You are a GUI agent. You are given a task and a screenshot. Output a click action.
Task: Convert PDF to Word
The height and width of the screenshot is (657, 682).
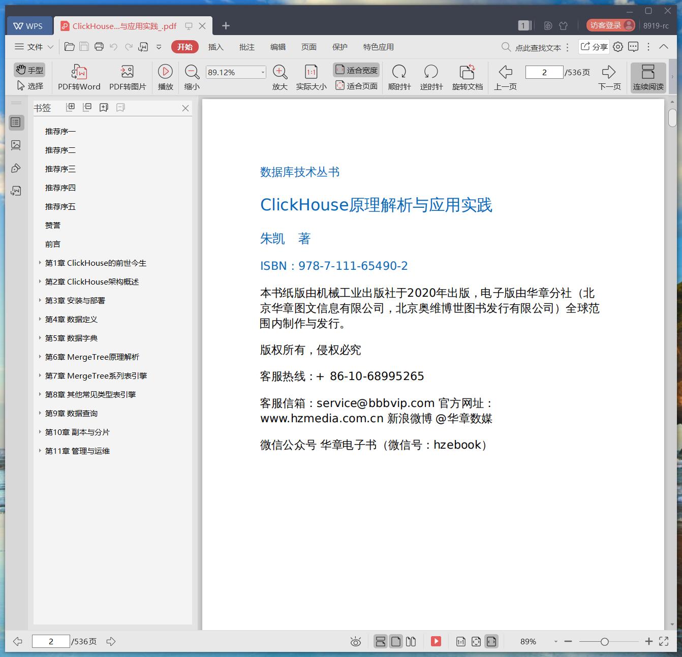click(79, 77)
